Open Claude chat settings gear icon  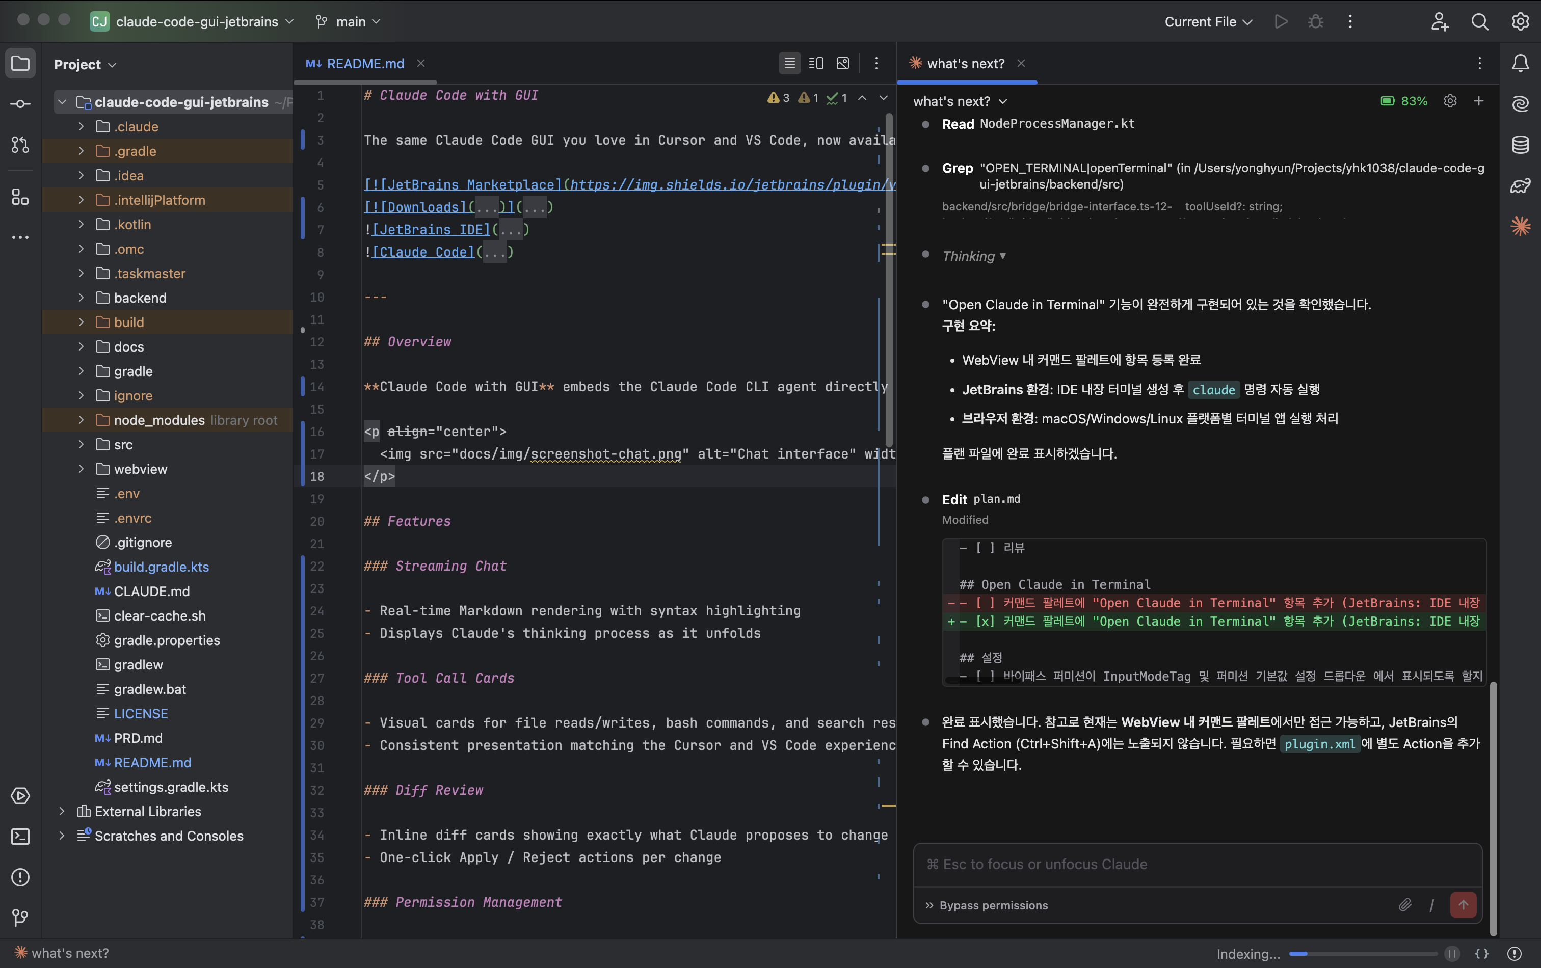[1450, 101]
